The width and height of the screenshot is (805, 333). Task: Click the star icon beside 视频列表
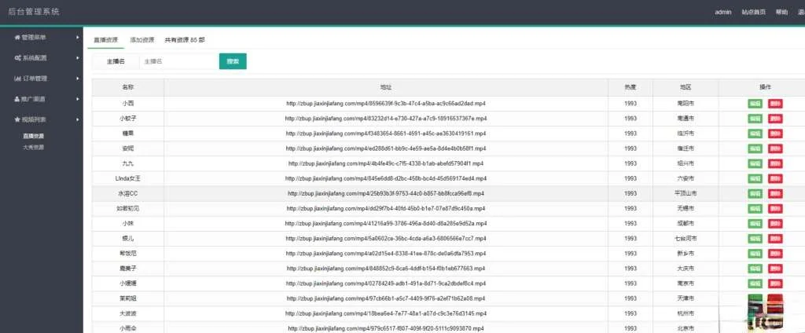(17, 119)
